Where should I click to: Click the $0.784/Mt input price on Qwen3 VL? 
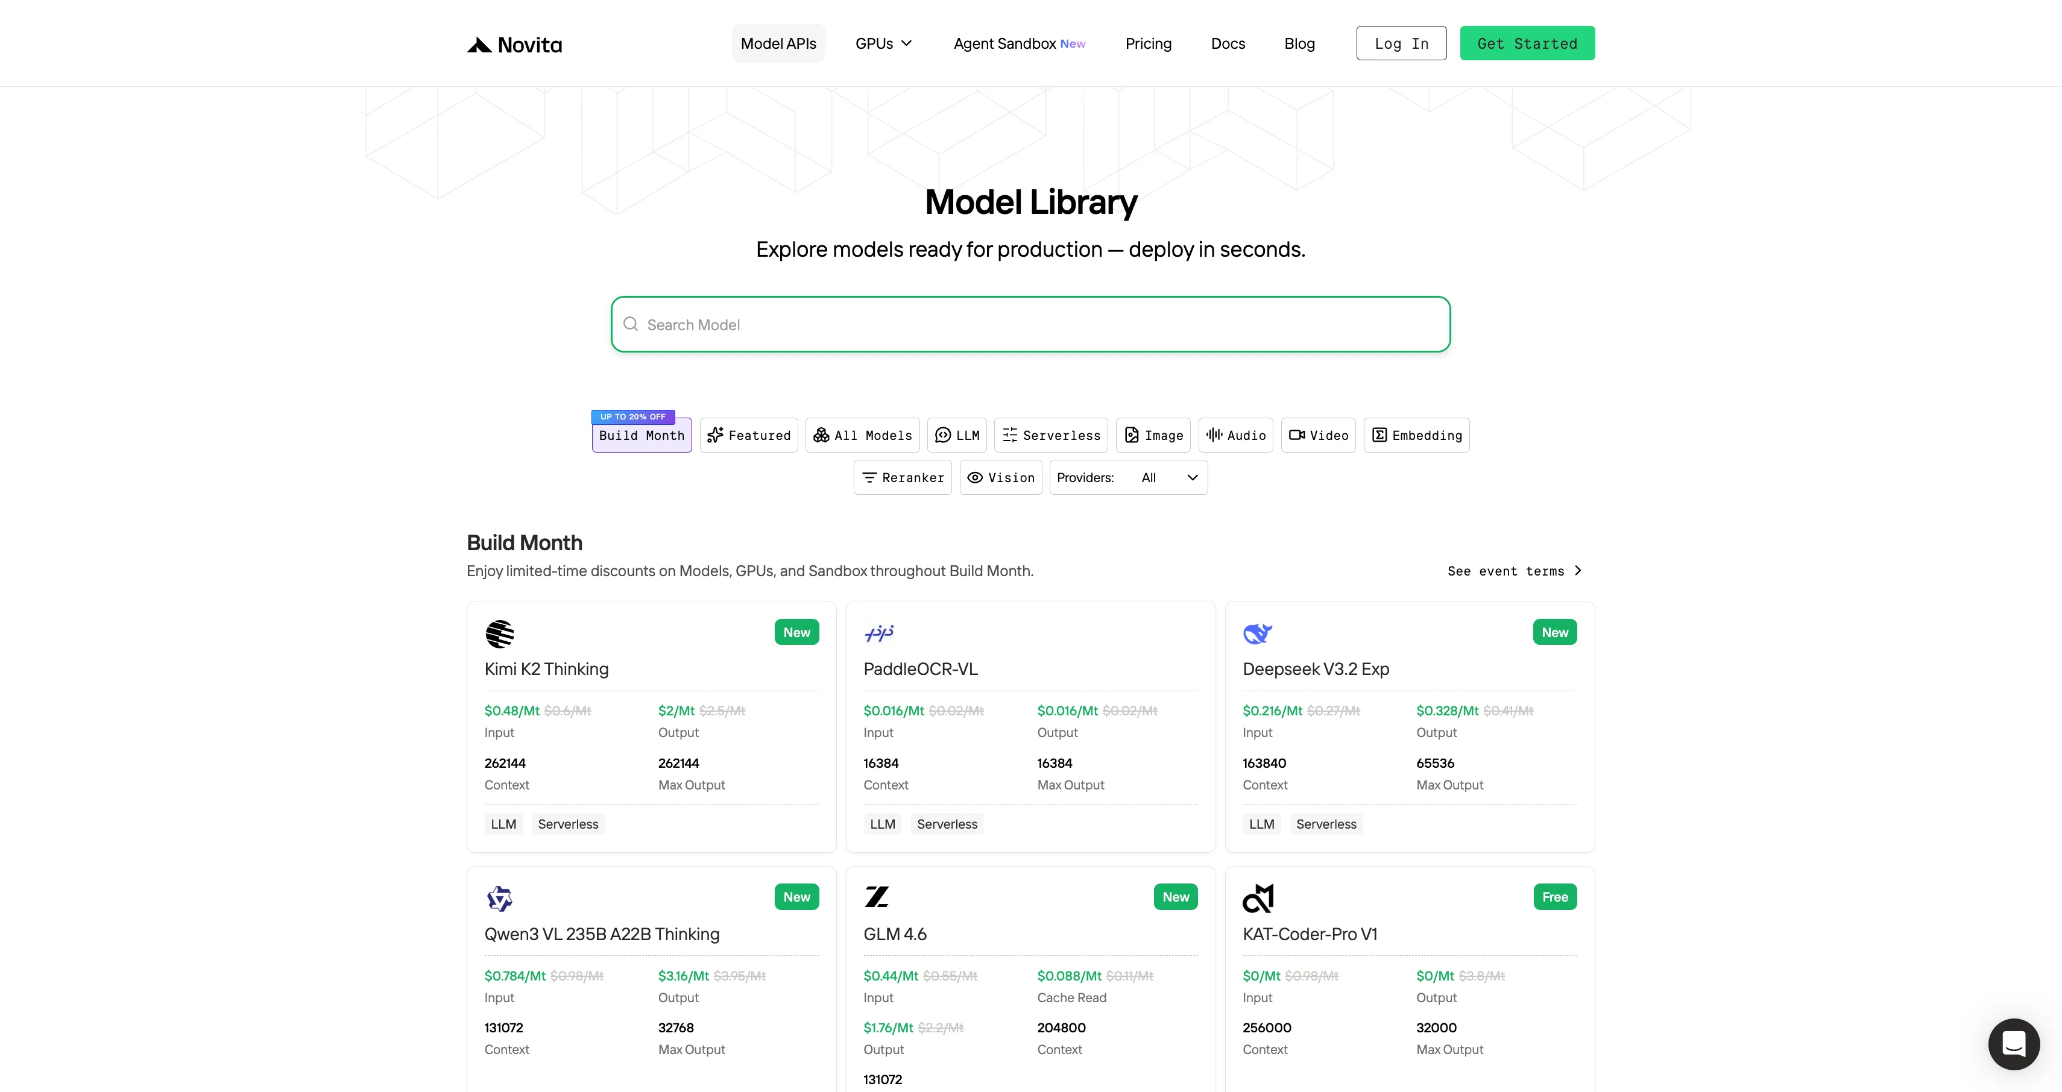click(515, 976)
